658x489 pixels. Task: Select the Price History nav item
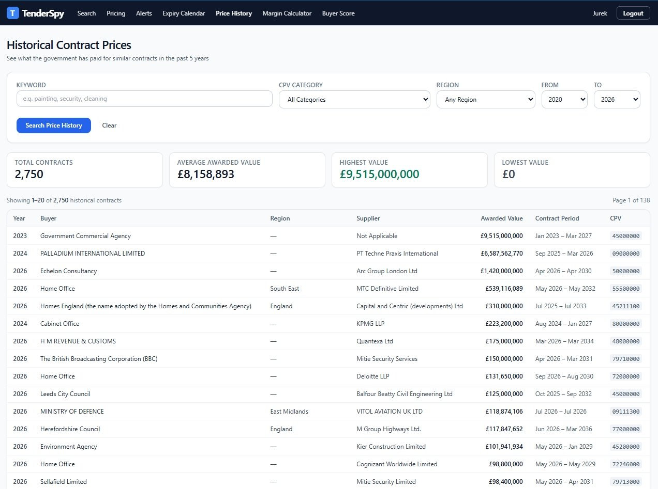234,13
